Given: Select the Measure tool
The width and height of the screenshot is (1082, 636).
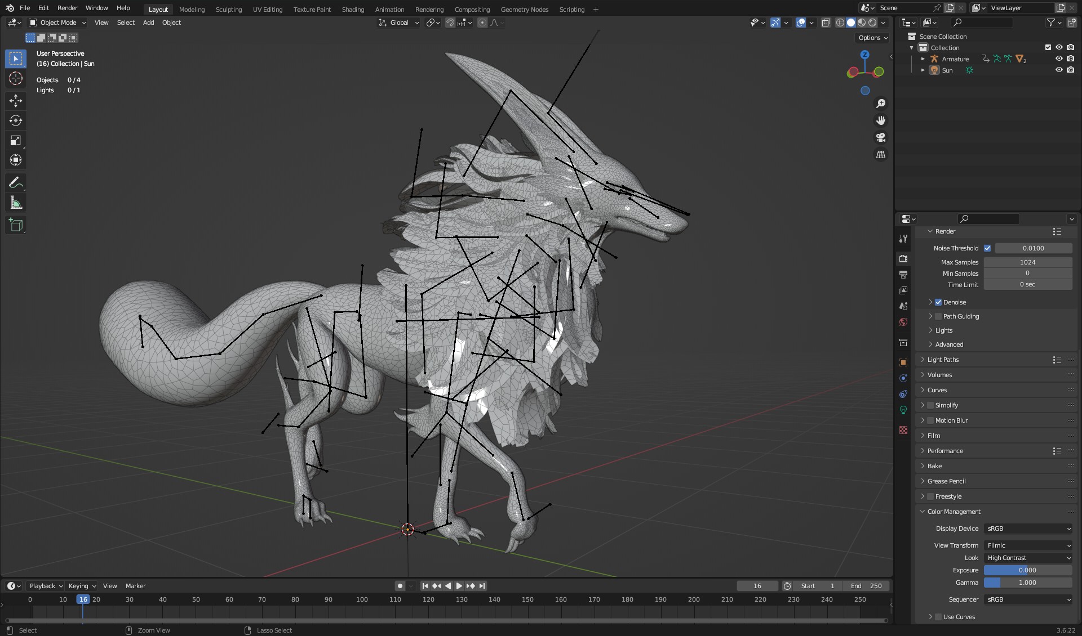Looking at the screenshot, I should click(x=16, y=203).
